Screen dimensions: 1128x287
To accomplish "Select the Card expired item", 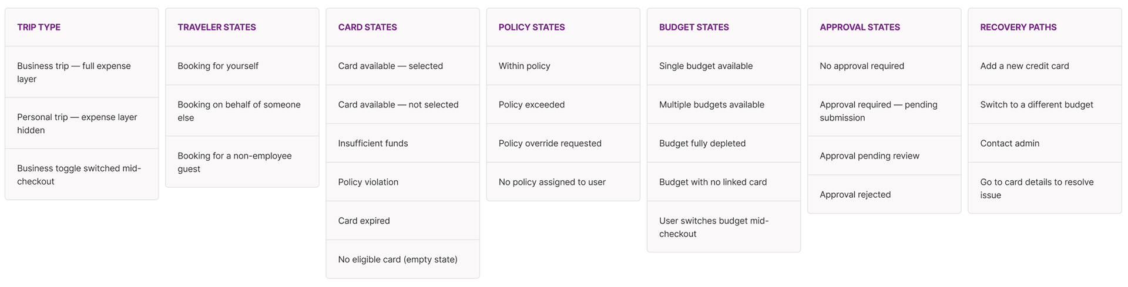I will [402, 221].
